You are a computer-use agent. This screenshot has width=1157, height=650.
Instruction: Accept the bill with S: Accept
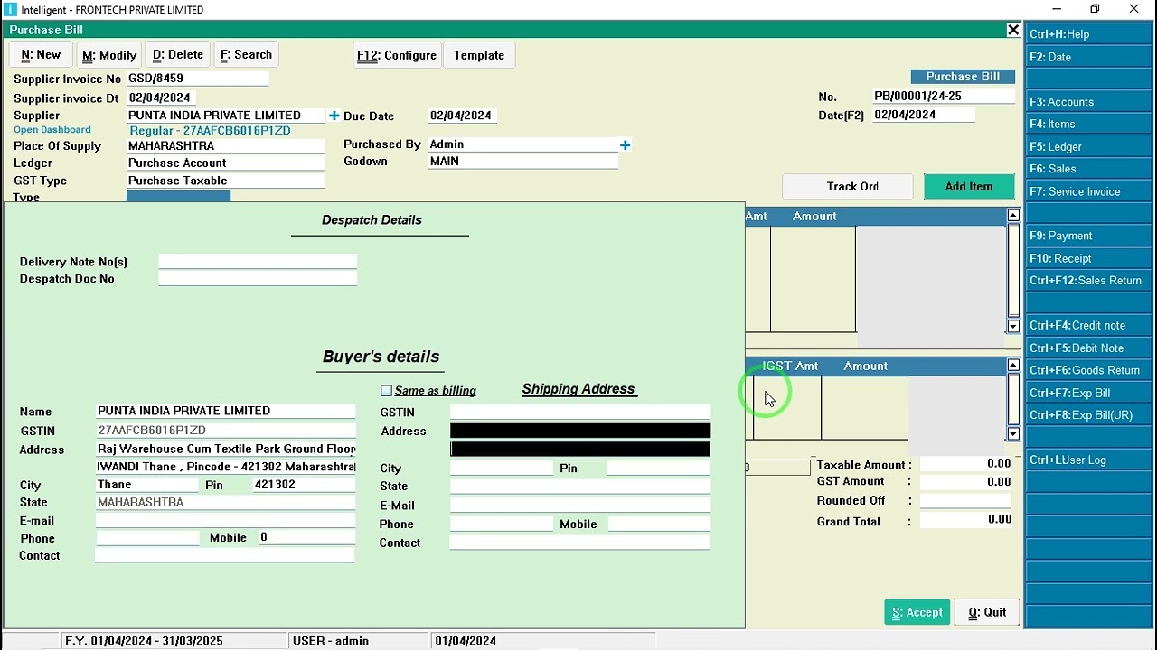pos(917,612)
